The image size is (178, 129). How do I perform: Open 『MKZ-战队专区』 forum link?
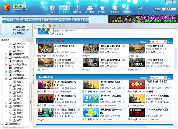(155, 46)
